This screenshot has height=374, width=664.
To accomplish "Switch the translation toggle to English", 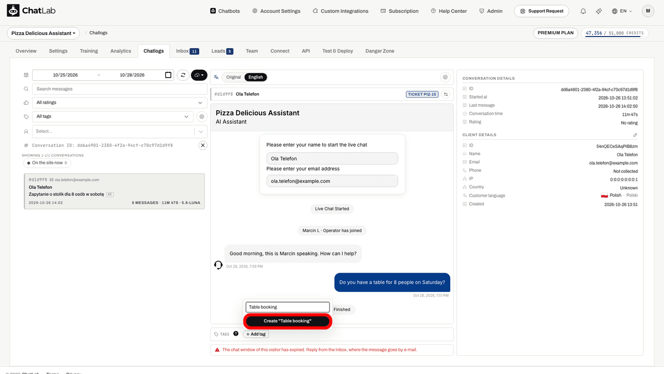I will tap(256, 77).
